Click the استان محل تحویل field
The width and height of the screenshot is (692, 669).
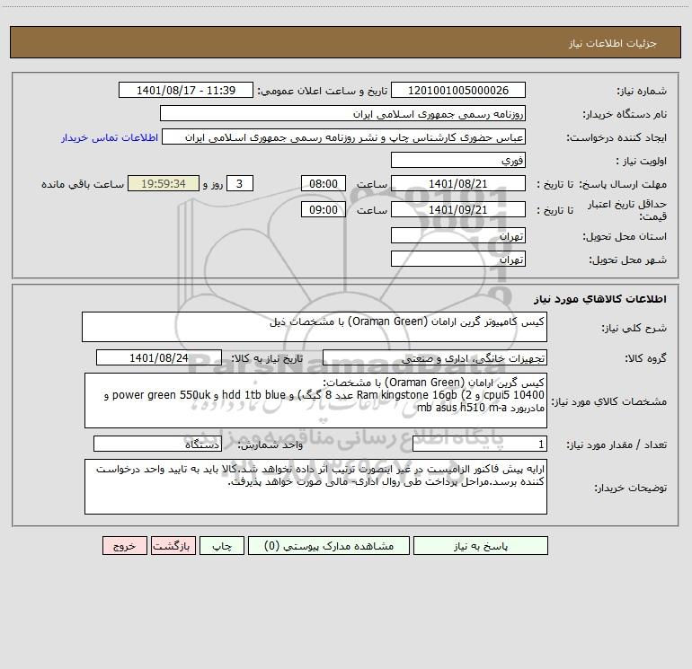point(458,235)
